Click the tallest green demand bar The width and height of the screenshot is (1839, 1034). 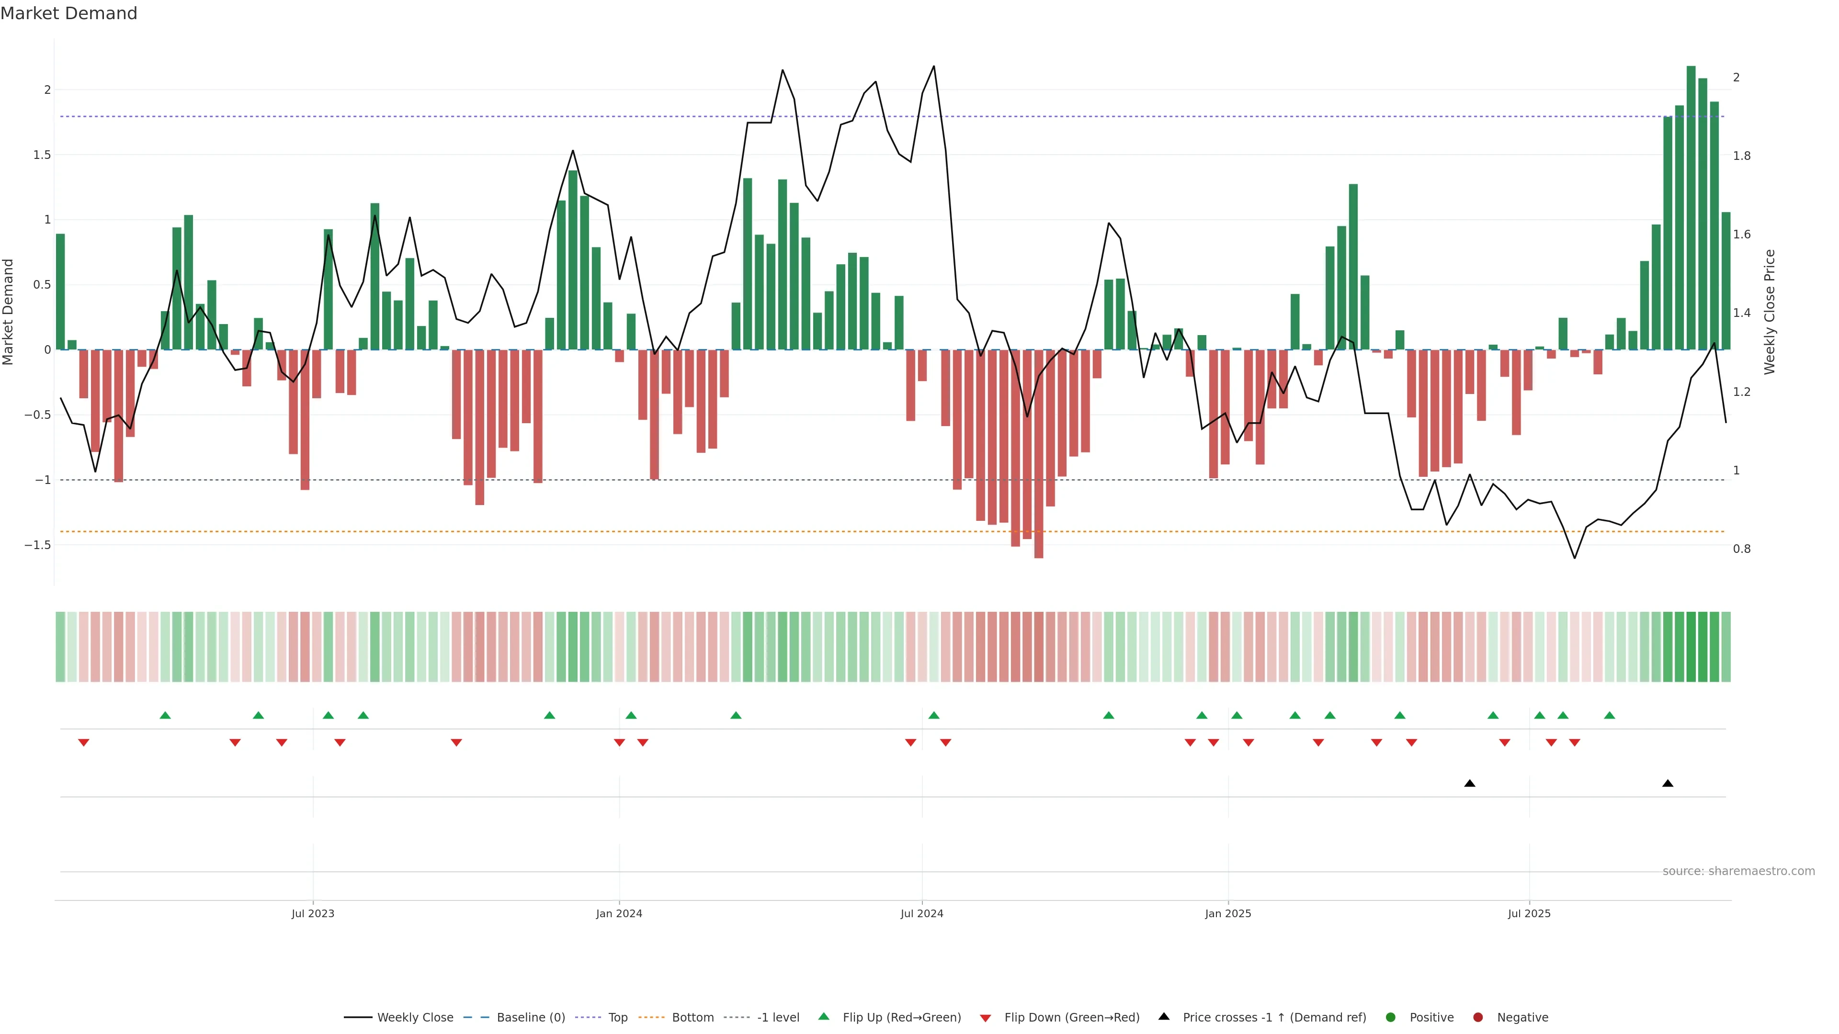click(1691, 207)
